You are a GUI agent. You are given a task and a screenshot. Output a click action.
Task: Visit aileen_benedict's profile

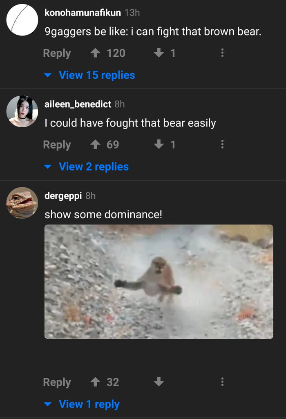[x=77, y=104]
